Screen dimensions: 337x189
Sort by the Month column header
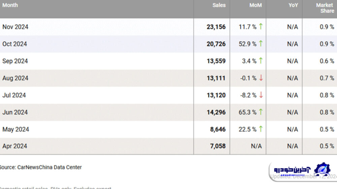point(10,5)
